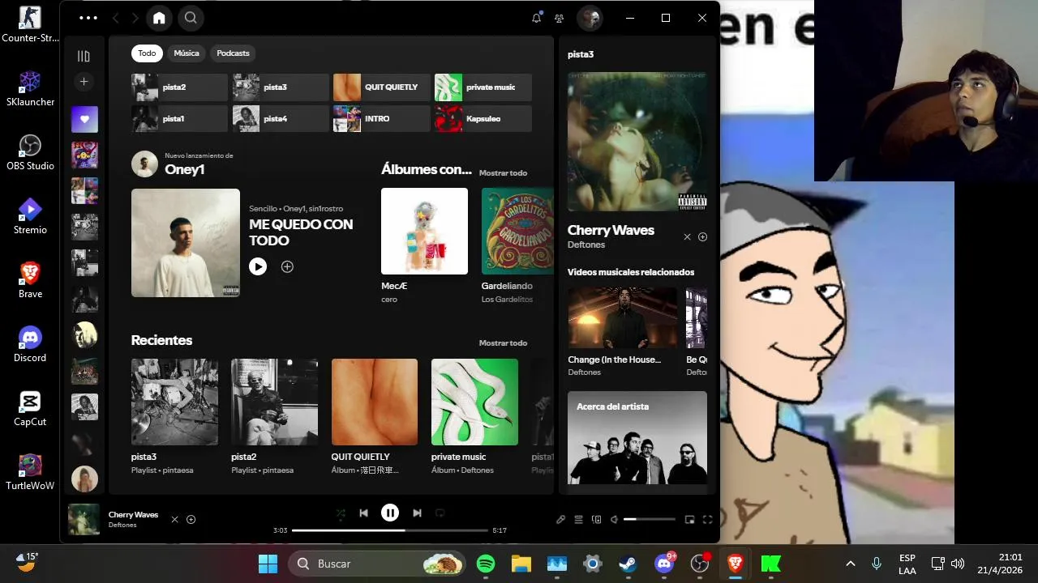Viewport: 1038px width, 583px height.
Task: Open Acerca del artista card
Action: 637,438
